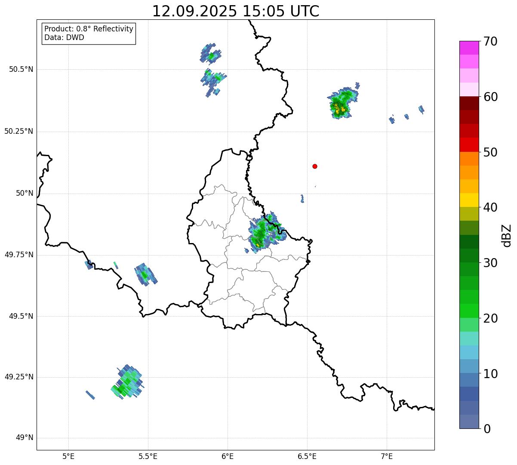Click the 6.5°E longitude axis label
Viewport: 517px width, 465px height.
tap(307, 456)
